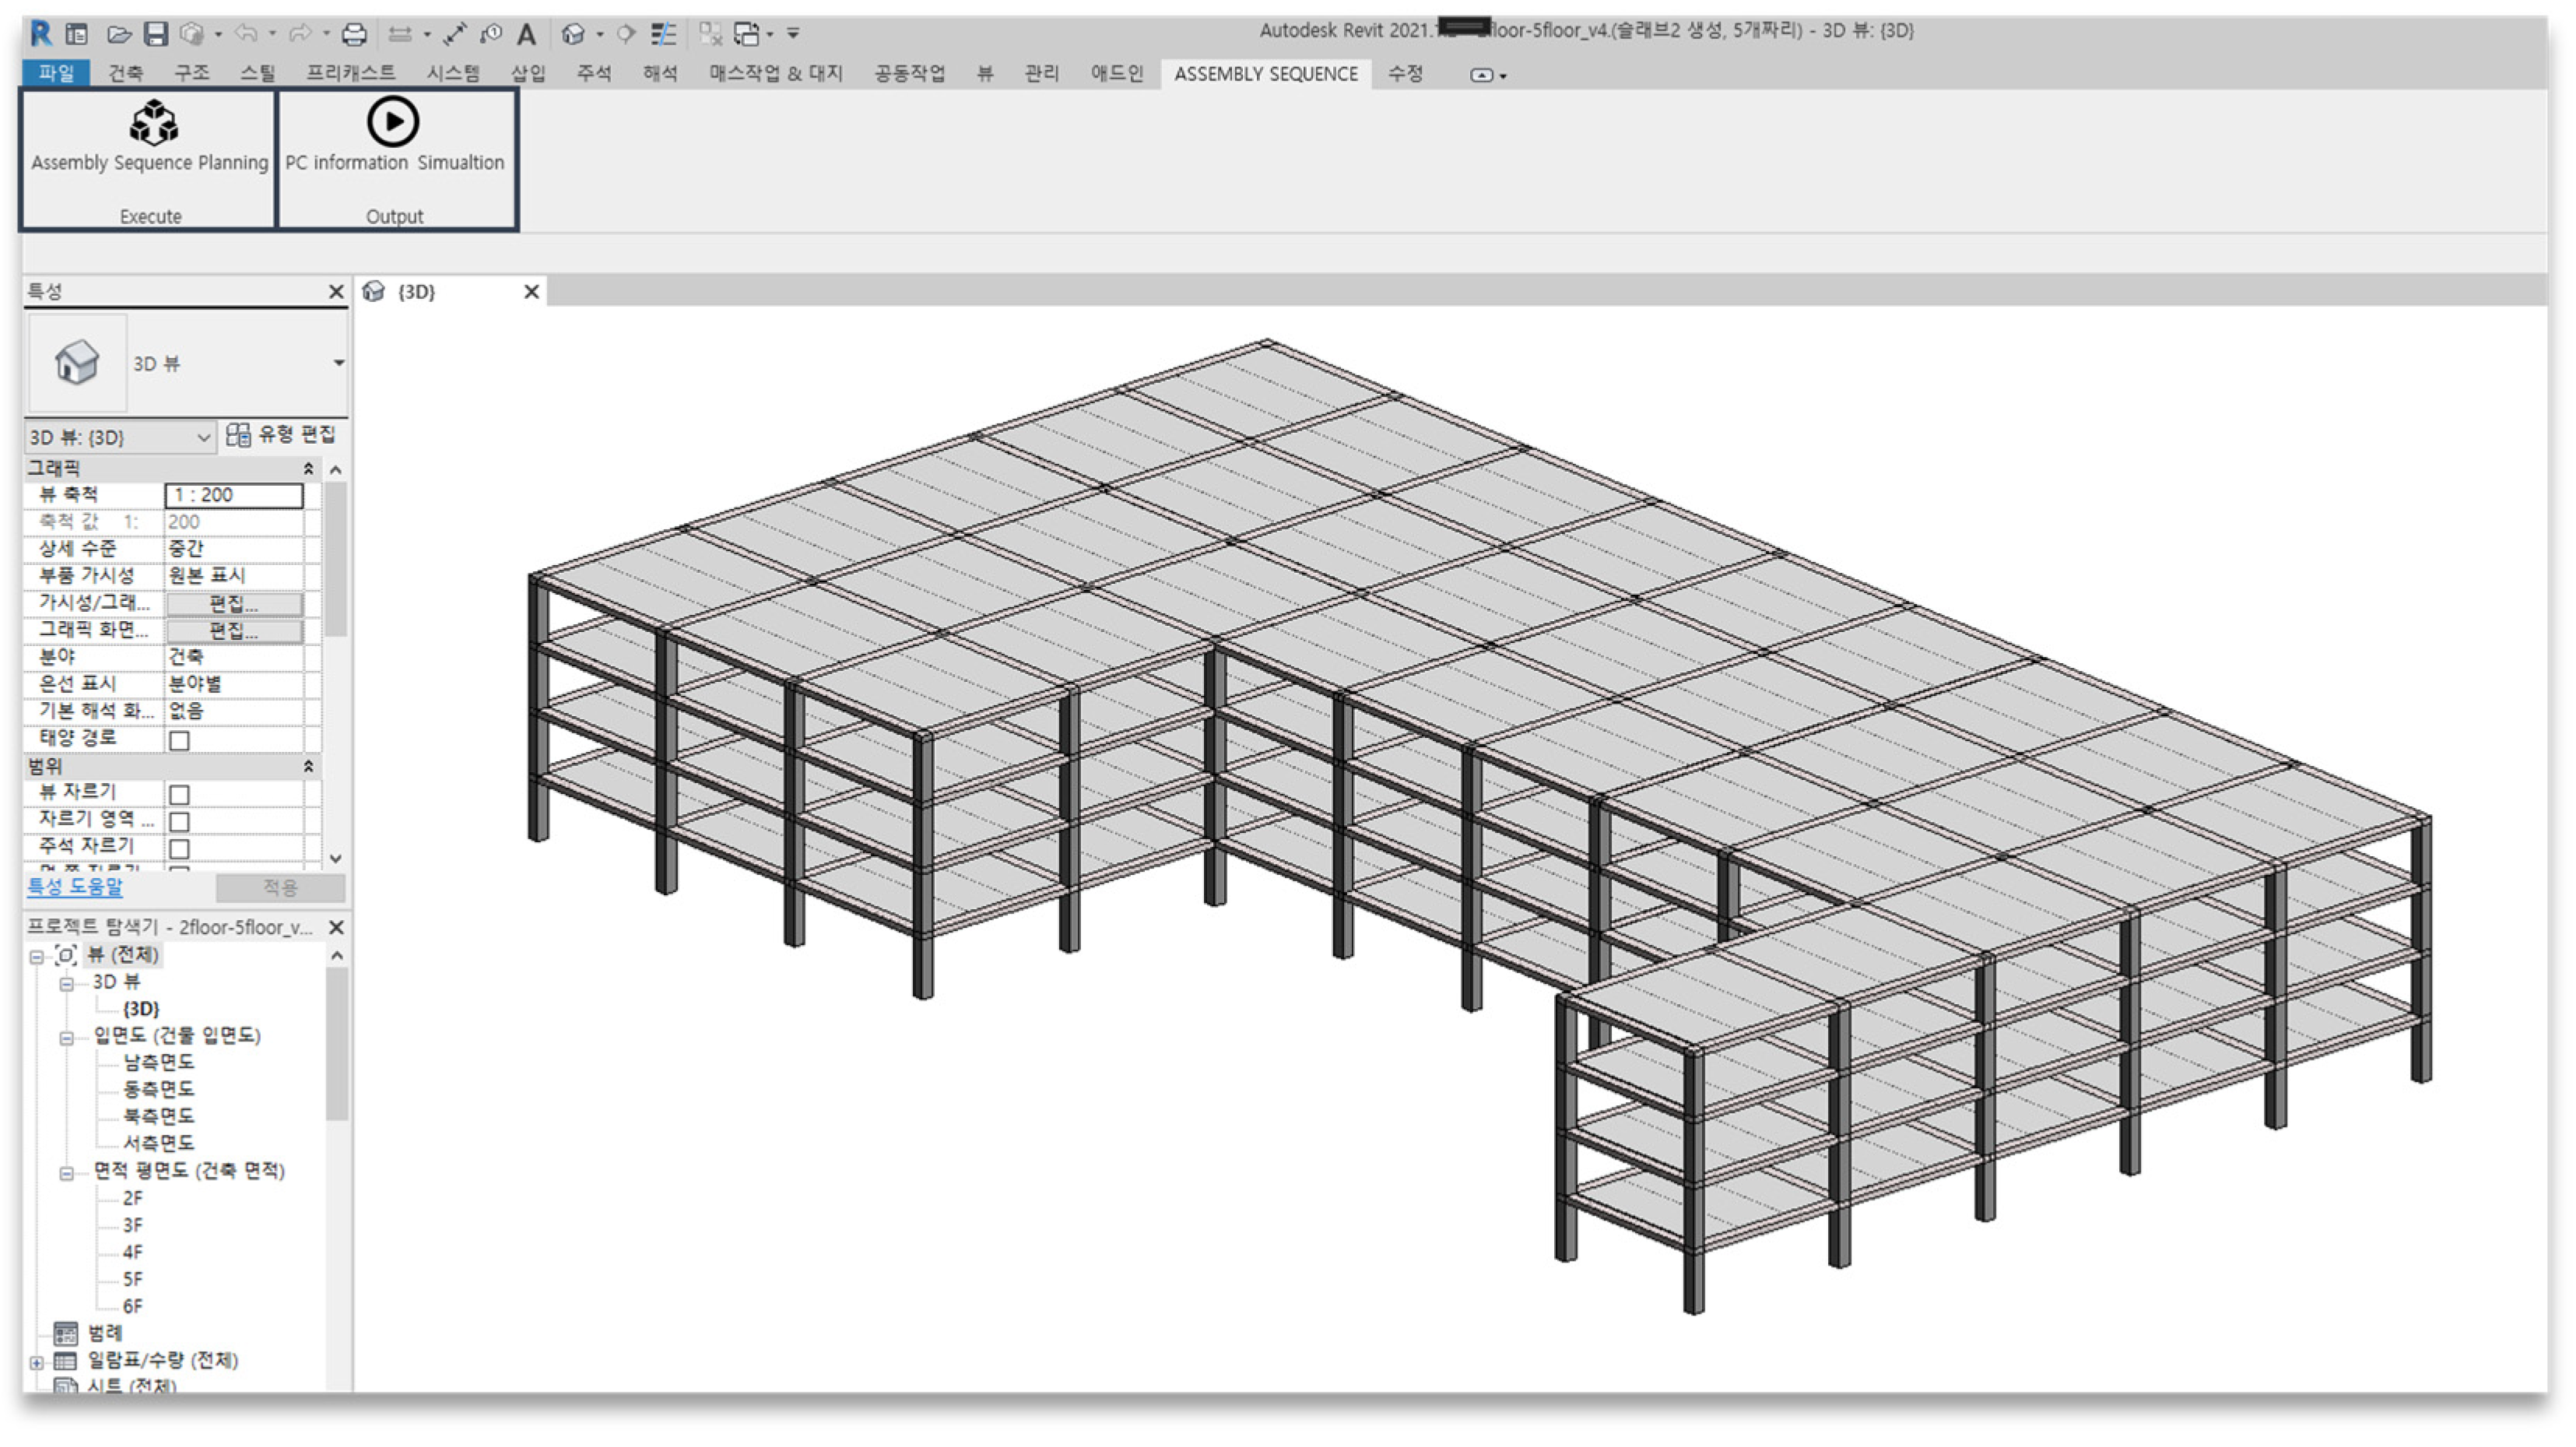Click the aligned dimension measure icon
The image size is (2576, 1447).
click(455, 34)
